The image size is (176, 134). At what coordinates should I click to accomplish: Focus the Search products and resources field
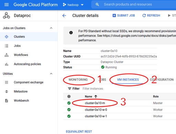coord(133,4)
